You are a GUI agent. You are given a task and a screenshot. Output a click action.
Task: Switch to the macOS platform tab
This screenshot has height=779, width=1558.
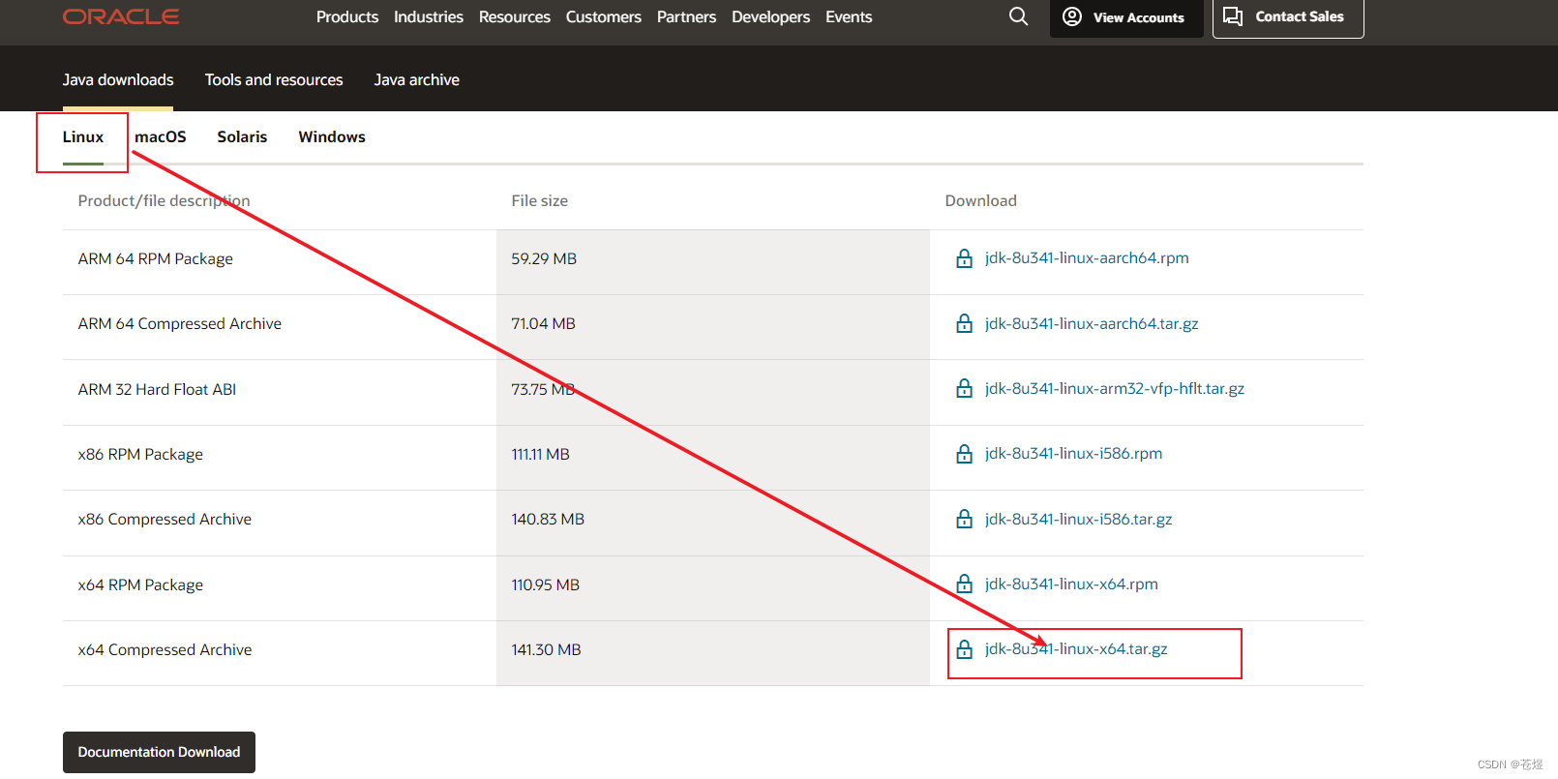[x=161, y=136]
